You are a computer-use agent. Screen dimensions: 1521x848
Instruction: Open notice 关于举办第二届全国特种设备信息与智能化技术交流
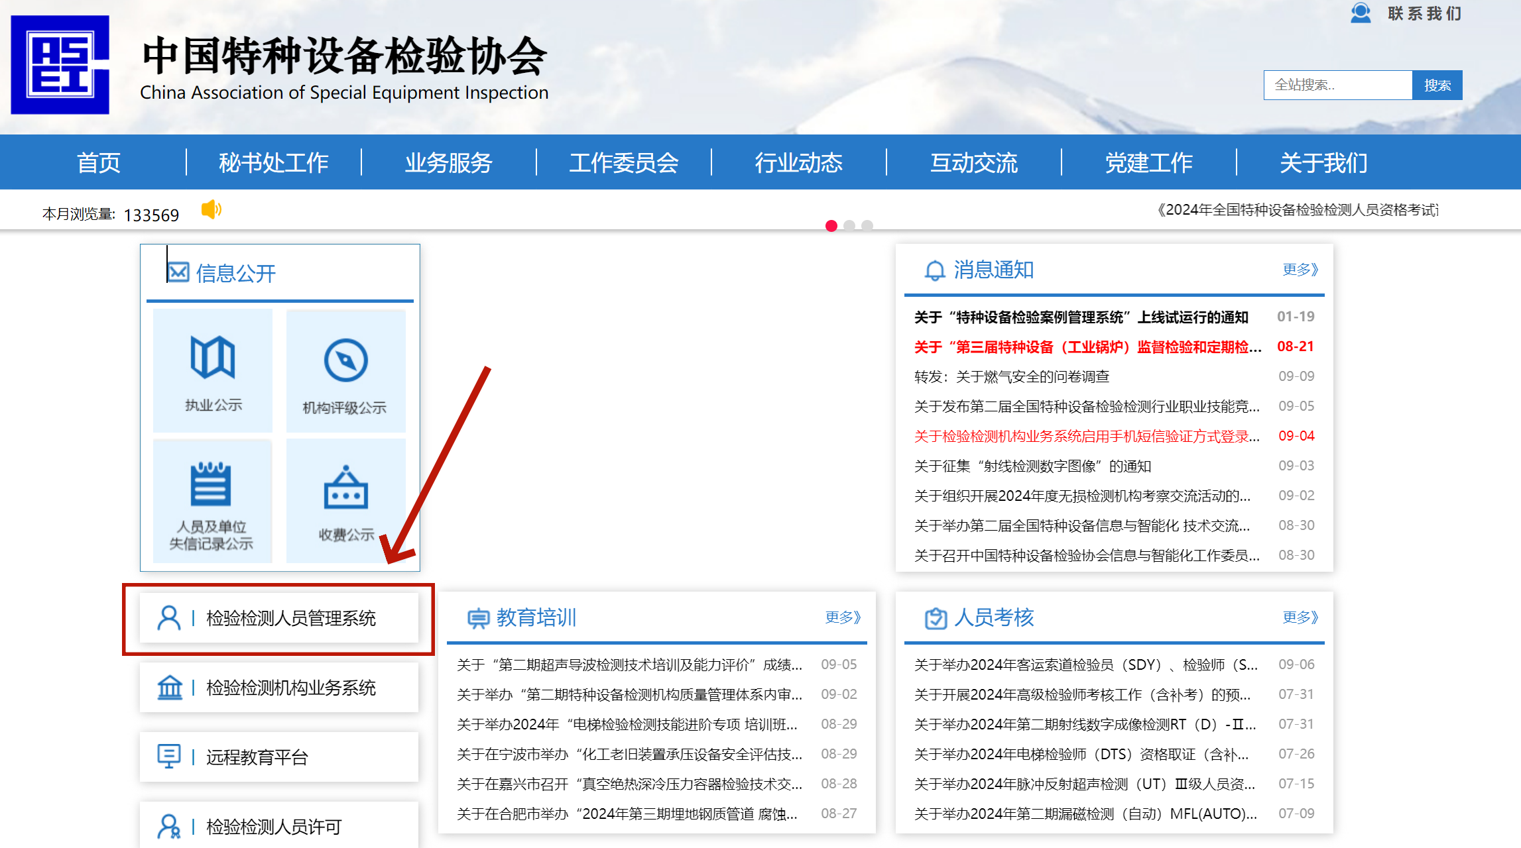coord(1082,525)
